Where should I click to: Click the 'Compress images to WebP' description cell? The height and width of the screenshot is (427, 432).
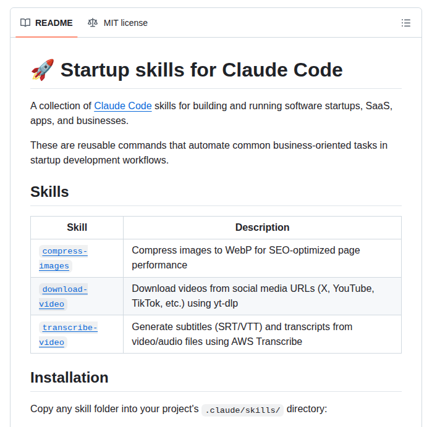tap(262, 258)
